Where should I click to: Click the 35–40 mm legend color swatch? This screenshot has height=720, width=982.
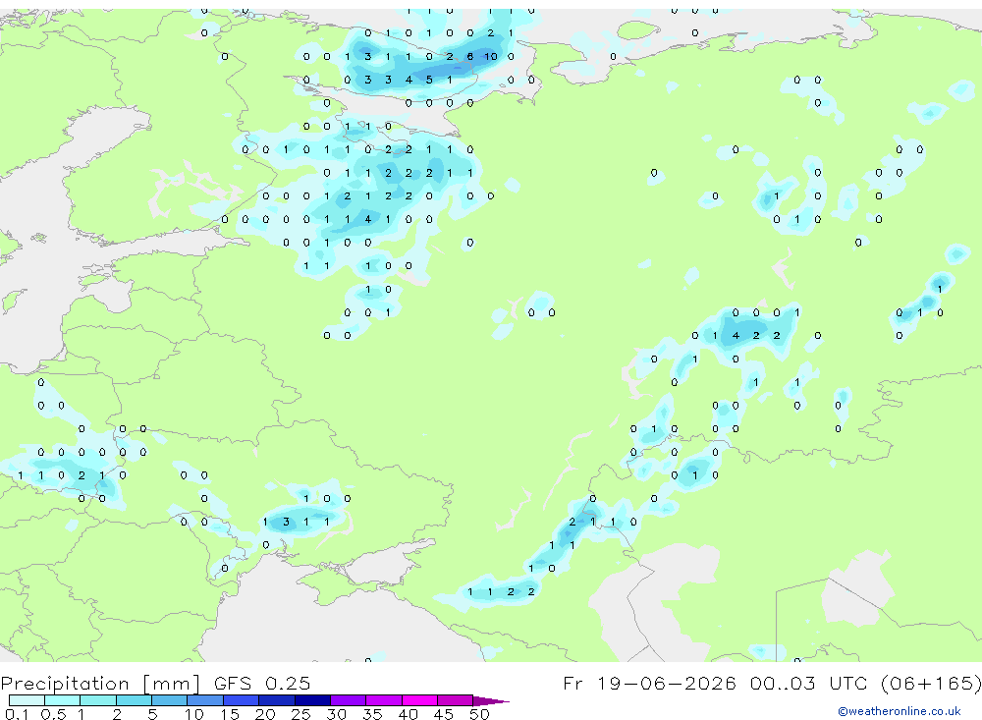pos(384,700)
